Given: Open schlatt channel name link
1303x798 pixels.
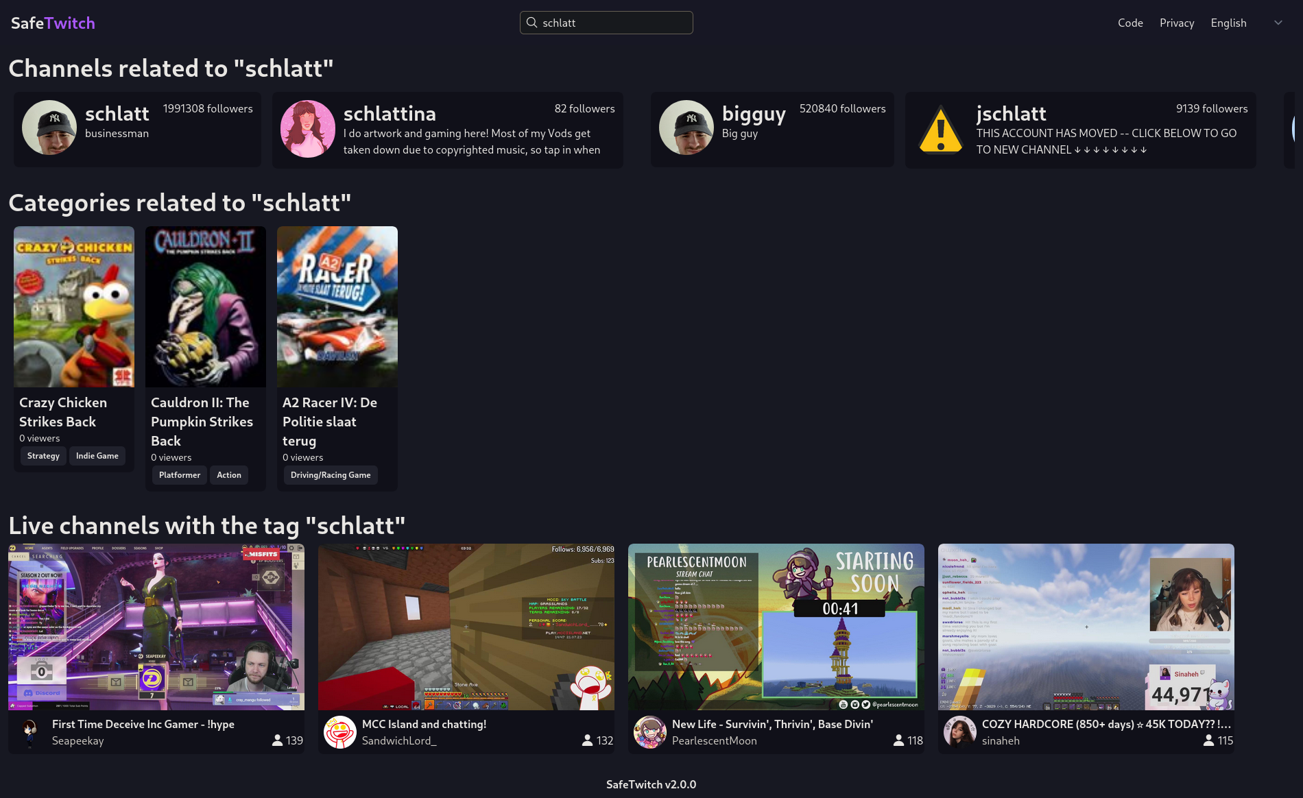Looking at the screenshot, I should tap(117, 113).
